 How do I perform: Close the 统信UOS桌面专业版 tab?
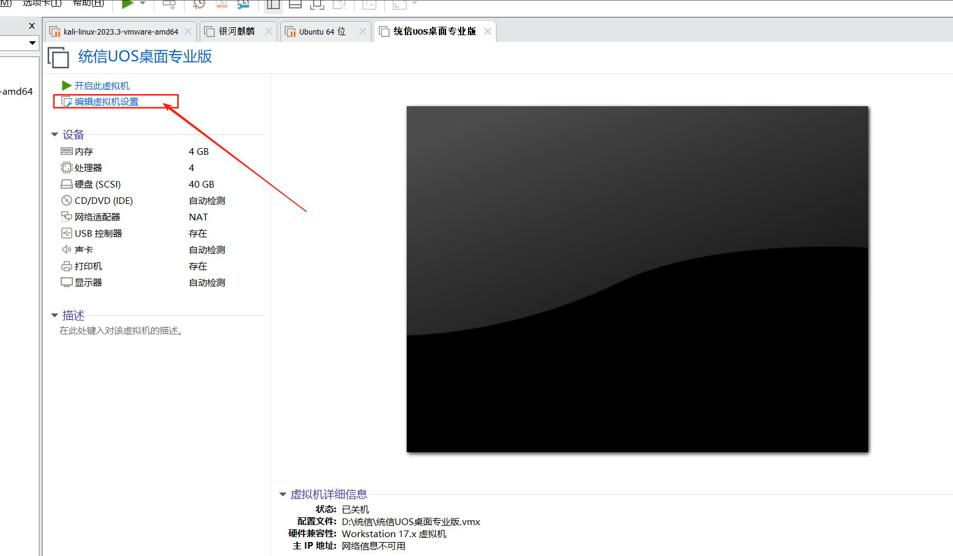pos(487,32)
